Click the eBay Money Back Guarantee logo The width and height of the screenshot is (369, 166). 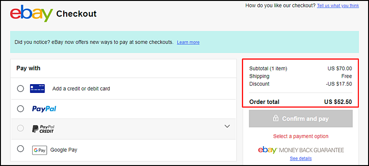click(x=301, y=150)
